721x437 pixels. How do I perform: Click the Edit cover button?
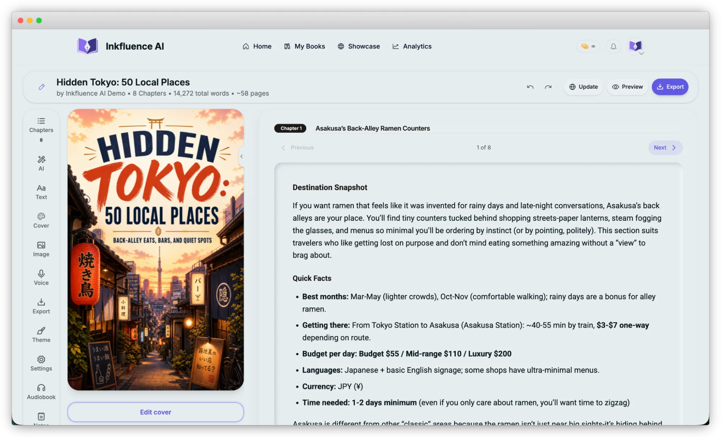pos(155,412)
